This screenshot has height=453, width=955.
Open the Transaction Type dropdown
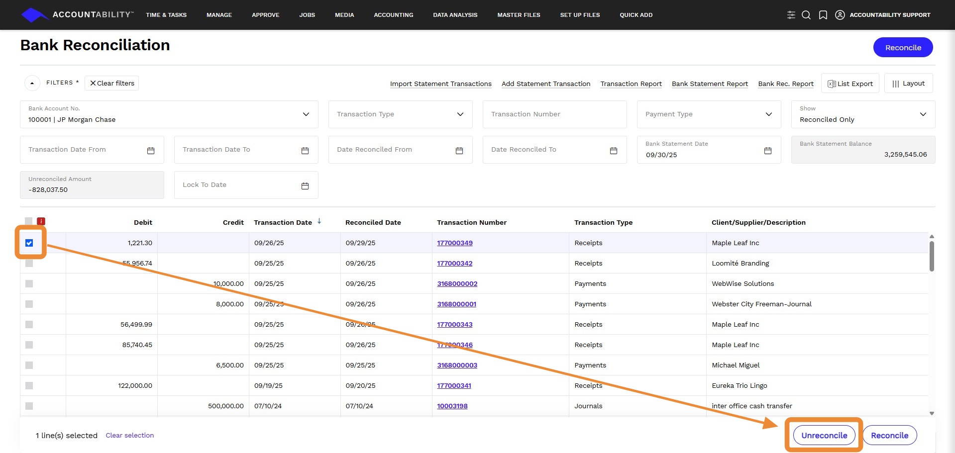(x=401, y=114)
